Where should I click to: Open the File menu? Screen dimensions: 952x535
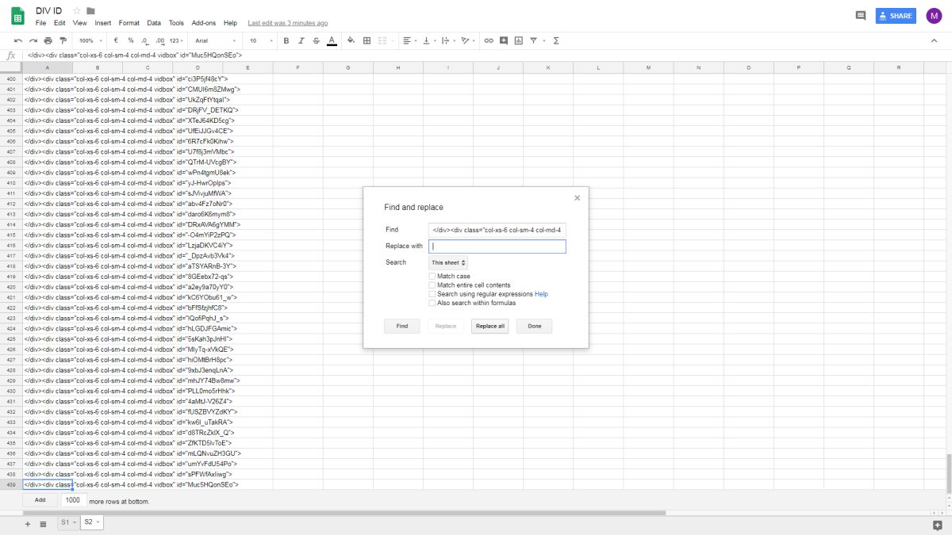click(41, 23)
